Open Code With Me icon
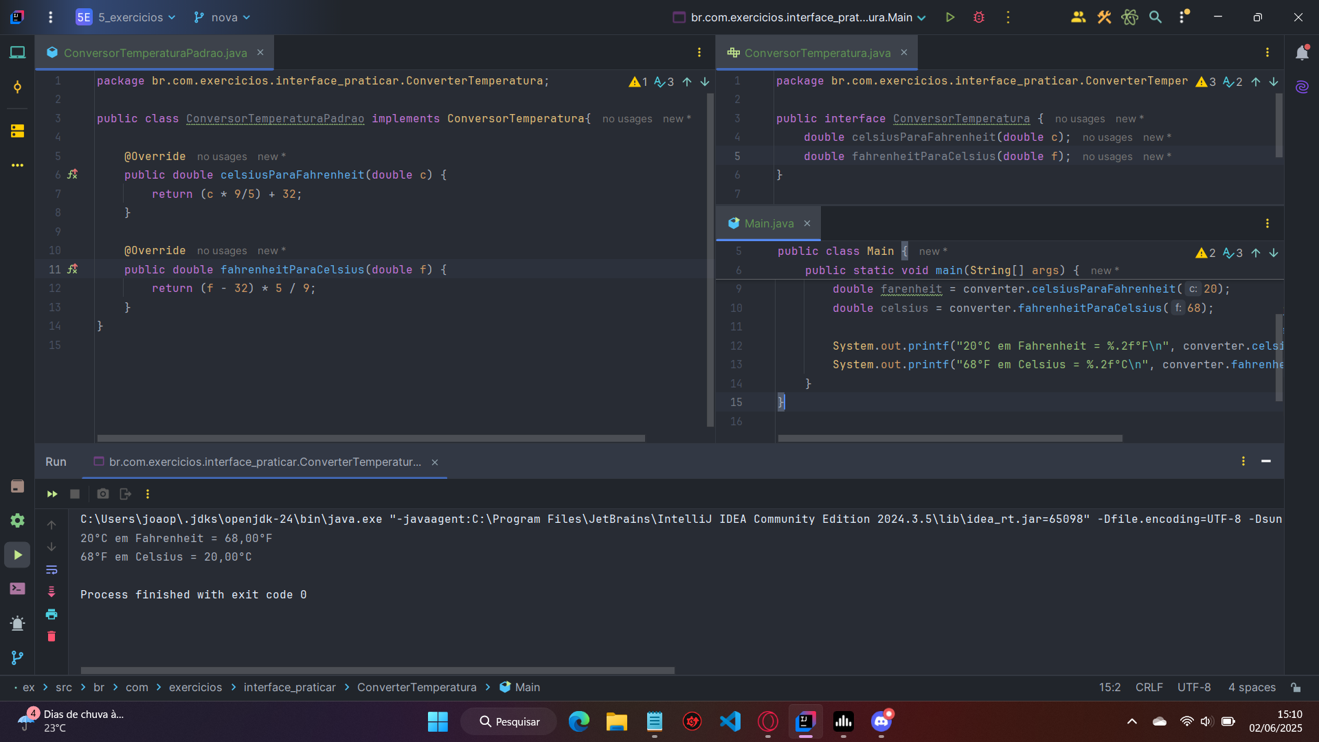Screen dimensions: 1319x742 [1078, 17]
